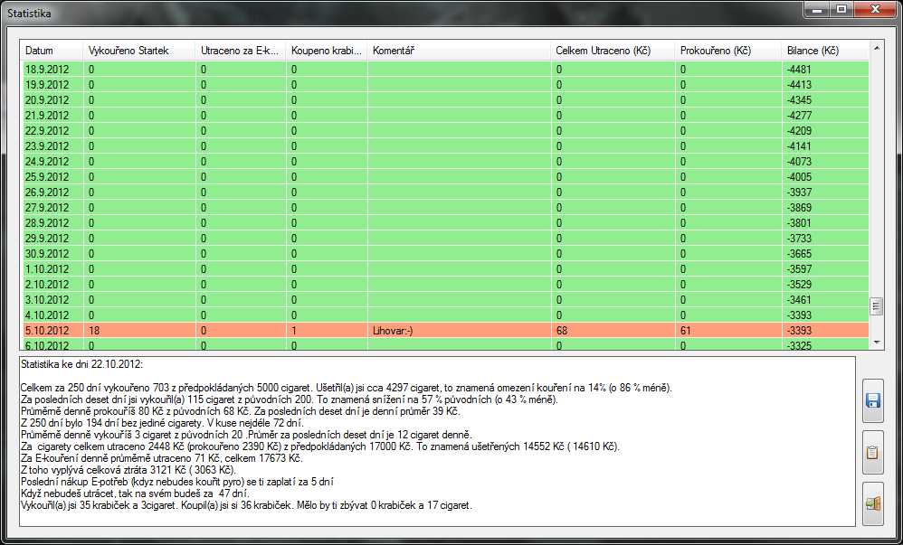Click the balance value -3597
The height and width of the screenshot is (545, 903).
(x=799, y=268)
